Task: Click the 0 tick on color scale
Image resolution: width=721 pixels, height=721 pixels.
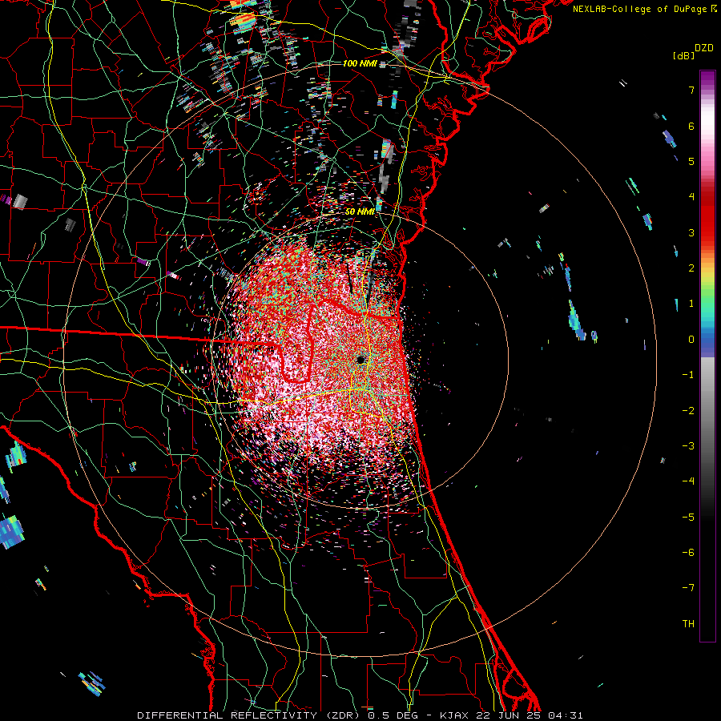Action: [x=691, y=340]
